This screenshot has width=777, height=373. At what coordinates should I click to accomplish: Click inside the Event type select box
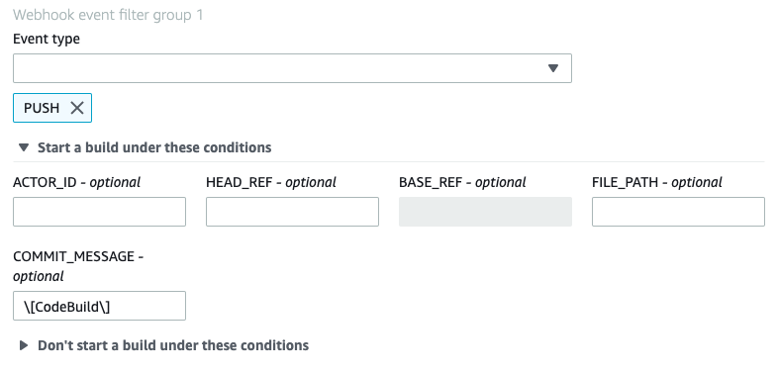(x=292, y=68)
